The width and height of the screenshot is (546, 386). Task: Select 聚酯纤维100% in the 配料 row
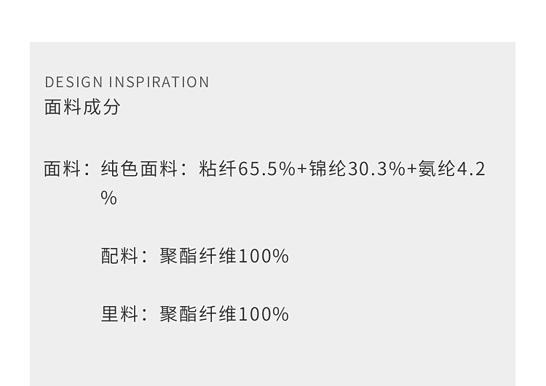(x=224, y=256)
